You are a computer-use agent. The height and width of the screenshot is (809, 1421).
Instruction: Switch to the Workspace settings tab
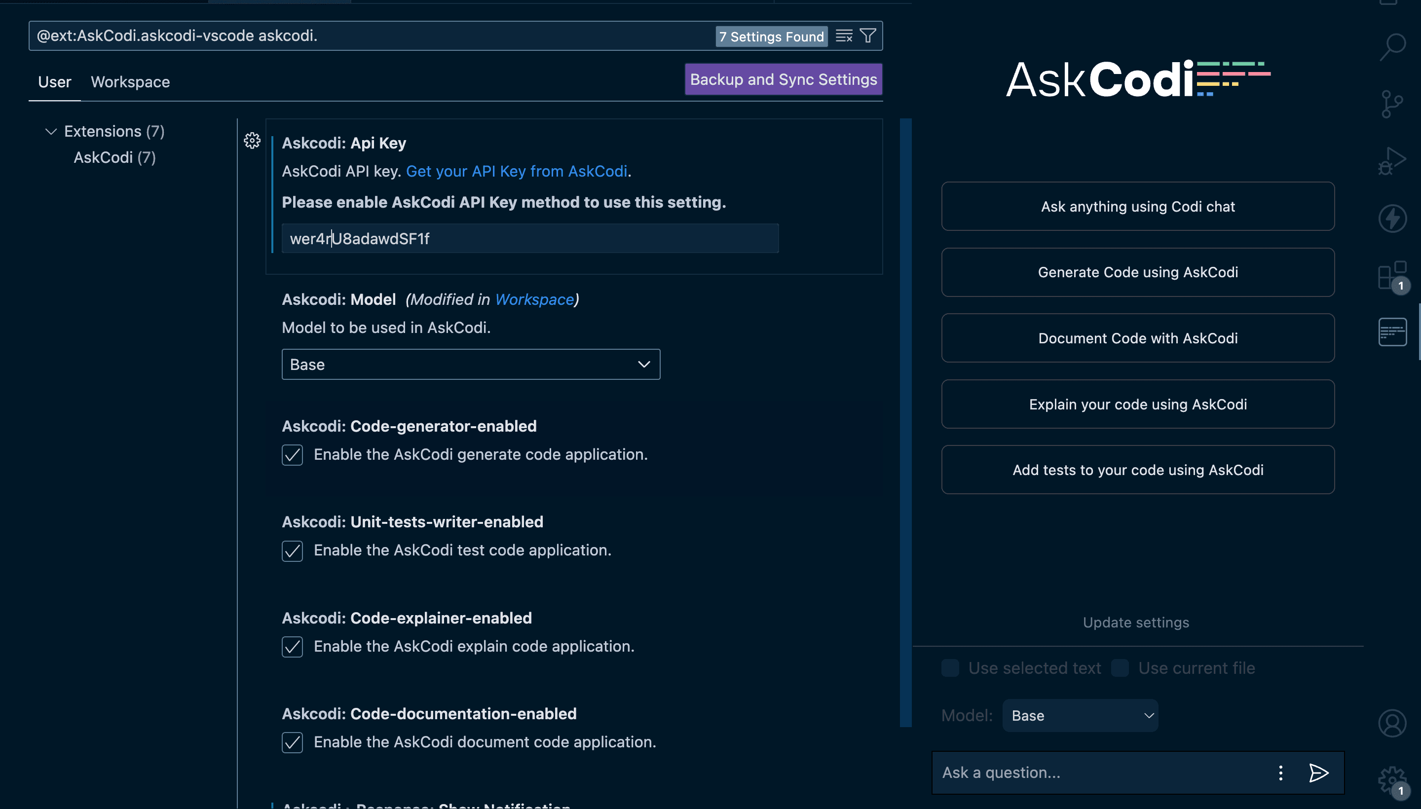click(x=130, y=82)
